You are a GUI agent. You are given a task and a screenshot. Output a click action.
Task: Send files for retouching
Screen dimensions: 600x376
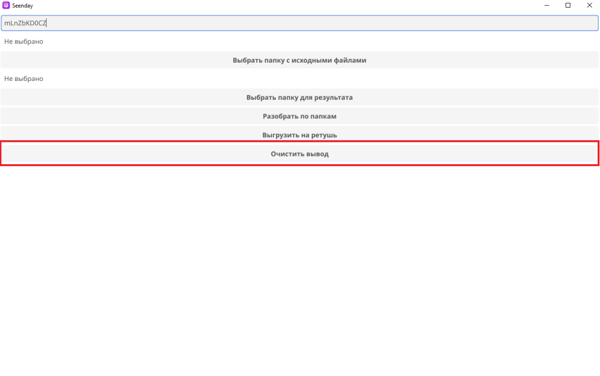(x=299, y=135)
